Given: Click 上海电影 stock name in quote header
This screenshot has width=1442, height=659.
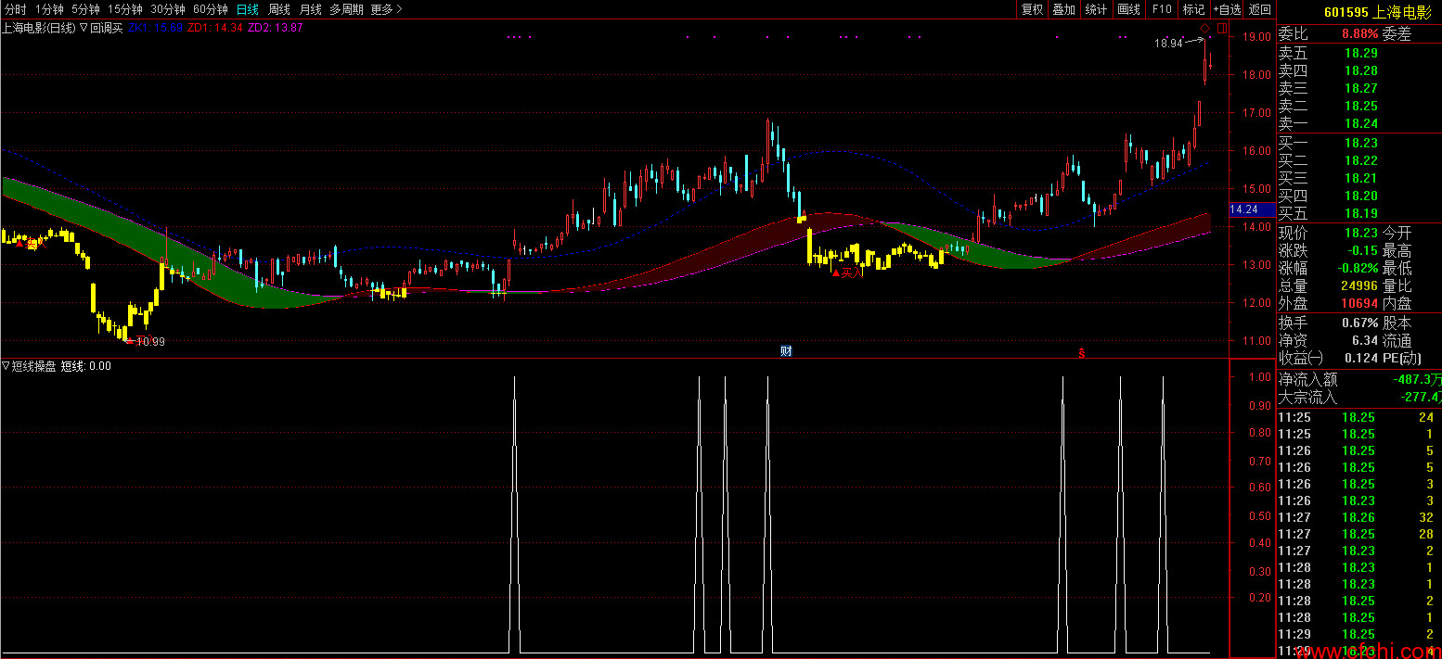Looking at the screenshot, I should [x=1401, y=12].
